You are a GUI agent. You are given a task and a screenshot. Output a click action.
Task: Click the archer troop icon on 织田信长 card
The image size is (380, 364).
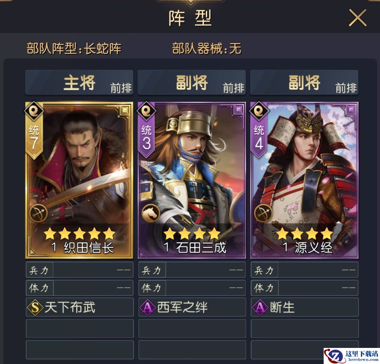pyautogui.click(x=38, y=213)
